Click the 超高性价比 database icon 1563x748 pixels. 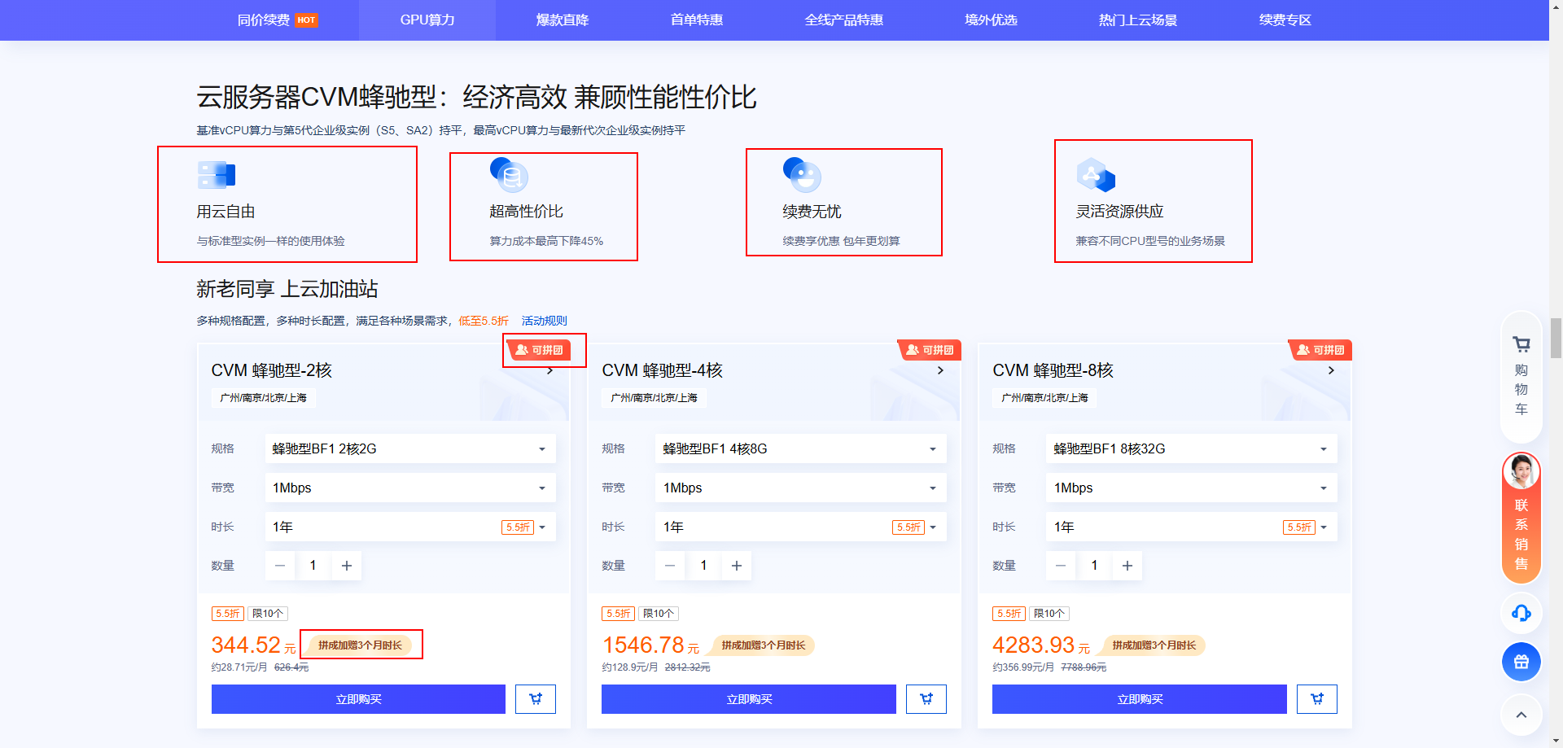509,175
